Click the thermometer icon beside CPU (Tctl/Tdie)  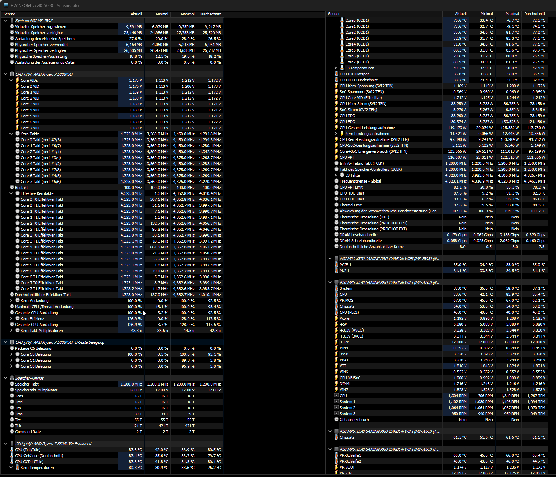[x=12, y=450]
